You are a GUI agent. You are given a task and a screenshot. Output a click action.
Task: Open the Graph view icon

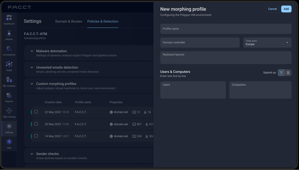[x=9, y=65]
